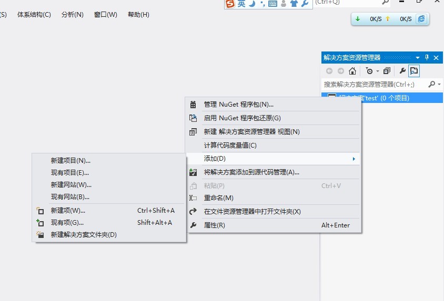
Task: Choose 属性(R) in context menu
Action: [273, 225]
